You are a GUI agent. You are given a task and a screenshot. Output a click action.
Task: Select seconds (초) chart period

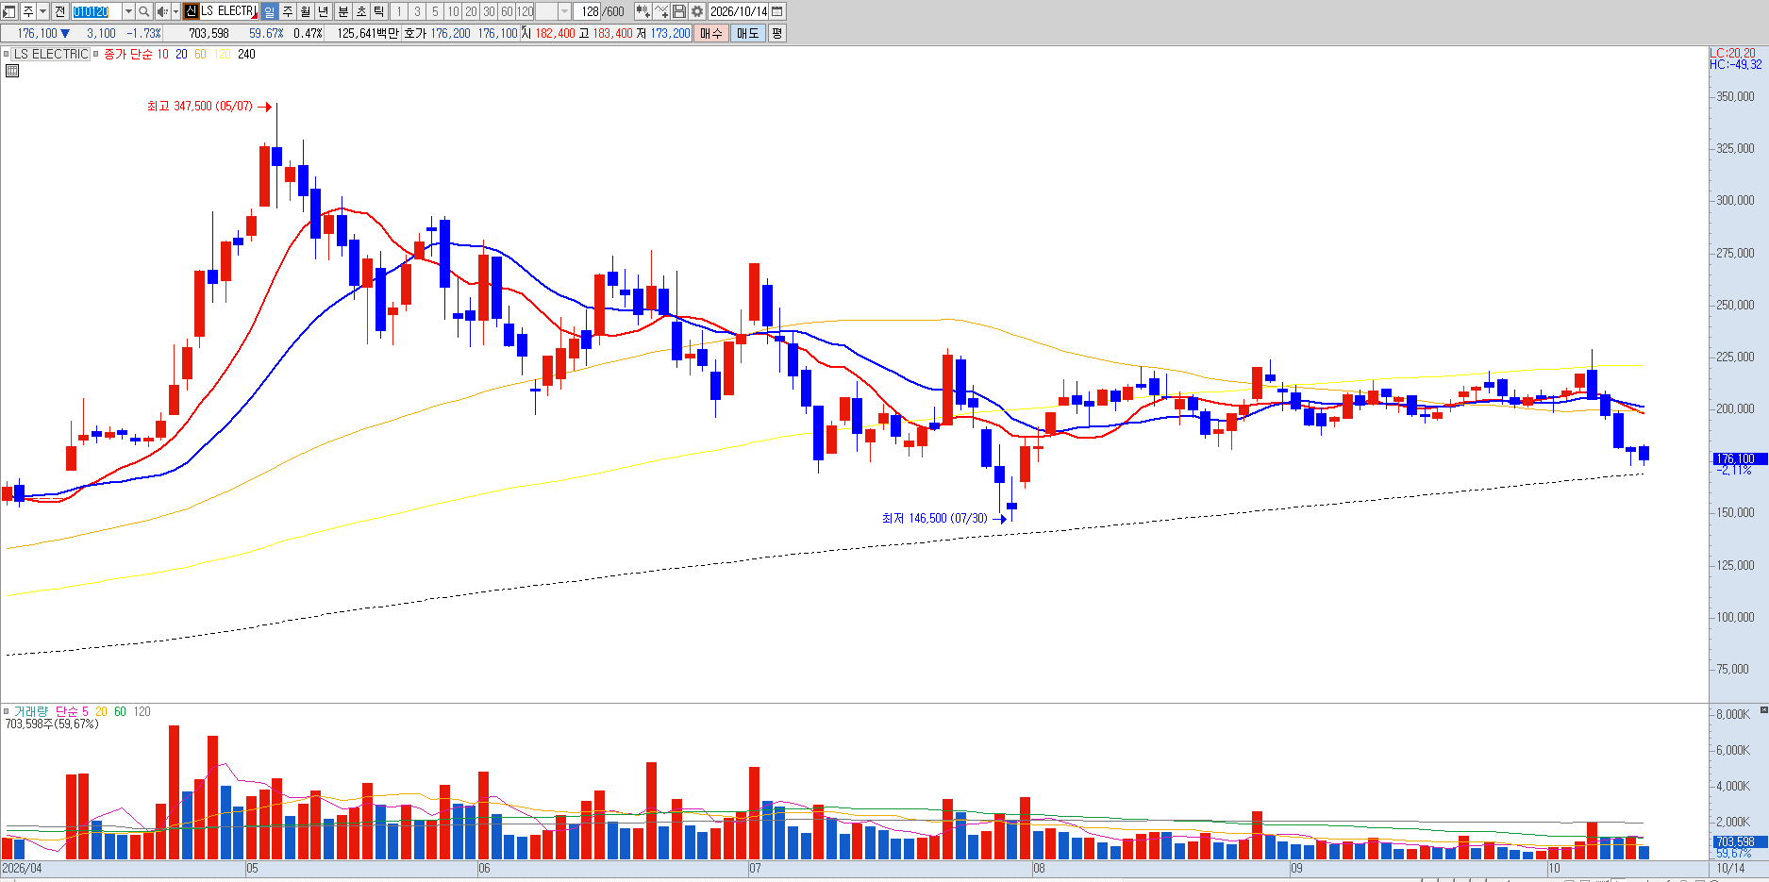click(361, 11)
